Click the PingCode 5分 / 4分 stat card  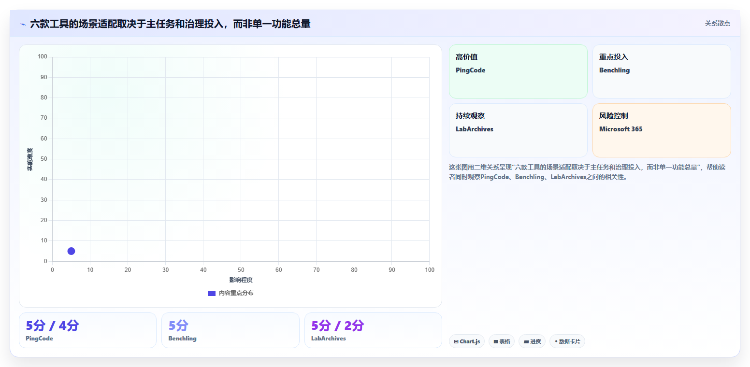coord(87,330)
